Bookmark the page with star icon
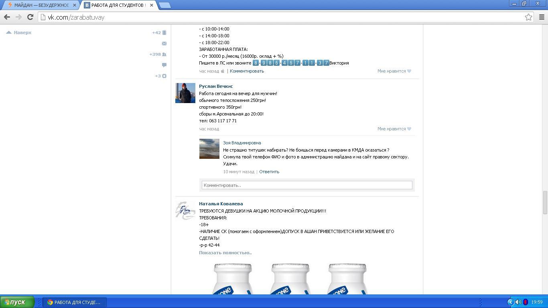This screenshot has width=548, height=308. pyautogui.click(x=528, y=17)
